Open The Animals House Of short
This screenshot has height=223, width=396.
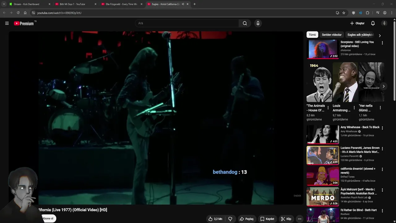click(319, 82)
